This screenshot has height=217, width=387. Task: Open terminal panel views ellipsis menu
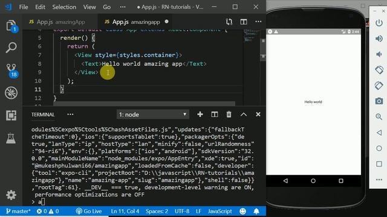tap(70, 115)
